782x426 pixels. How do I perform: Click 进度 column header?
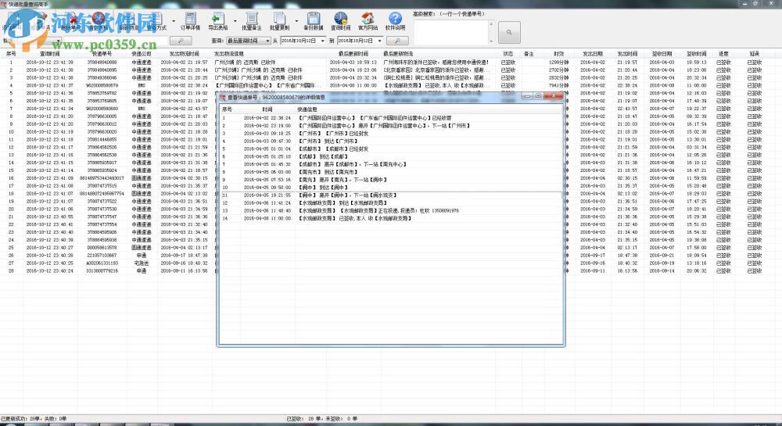(723, 53)
